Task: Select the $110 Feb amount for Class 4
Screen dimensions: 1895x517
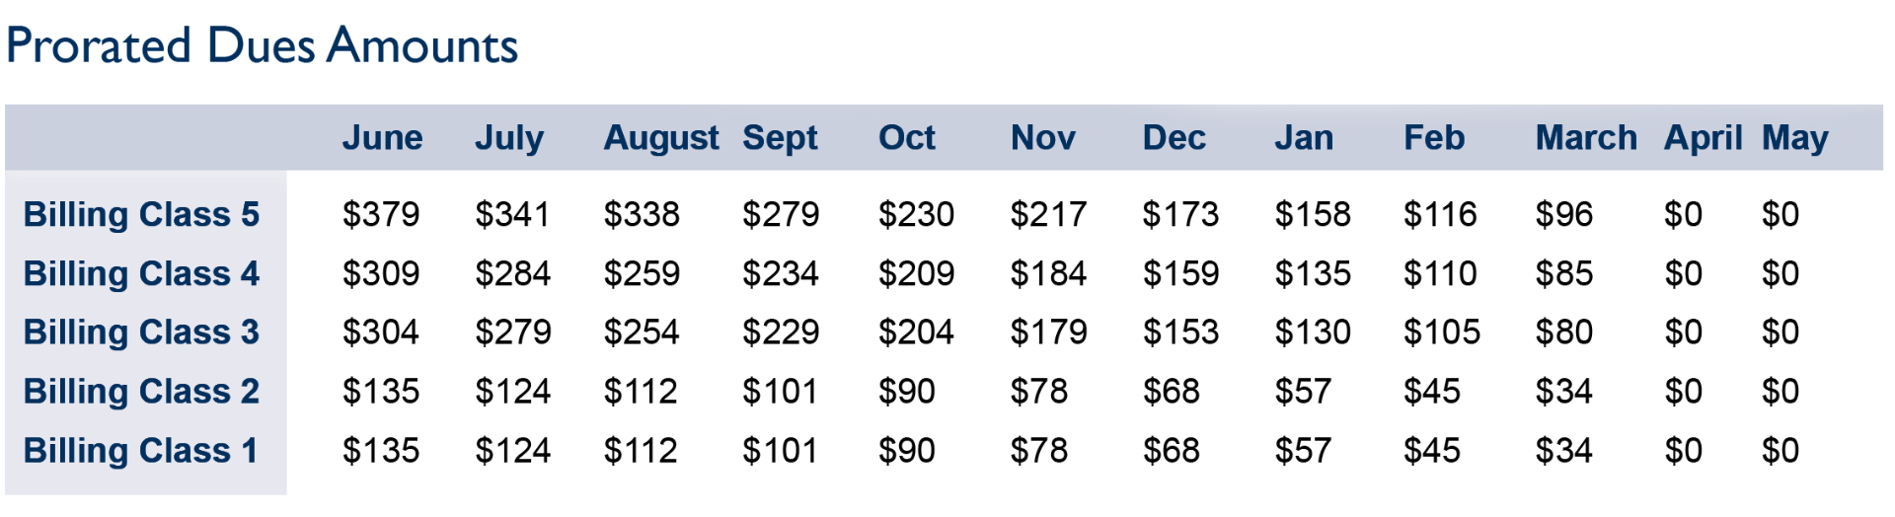Action: pos(1440,273)
